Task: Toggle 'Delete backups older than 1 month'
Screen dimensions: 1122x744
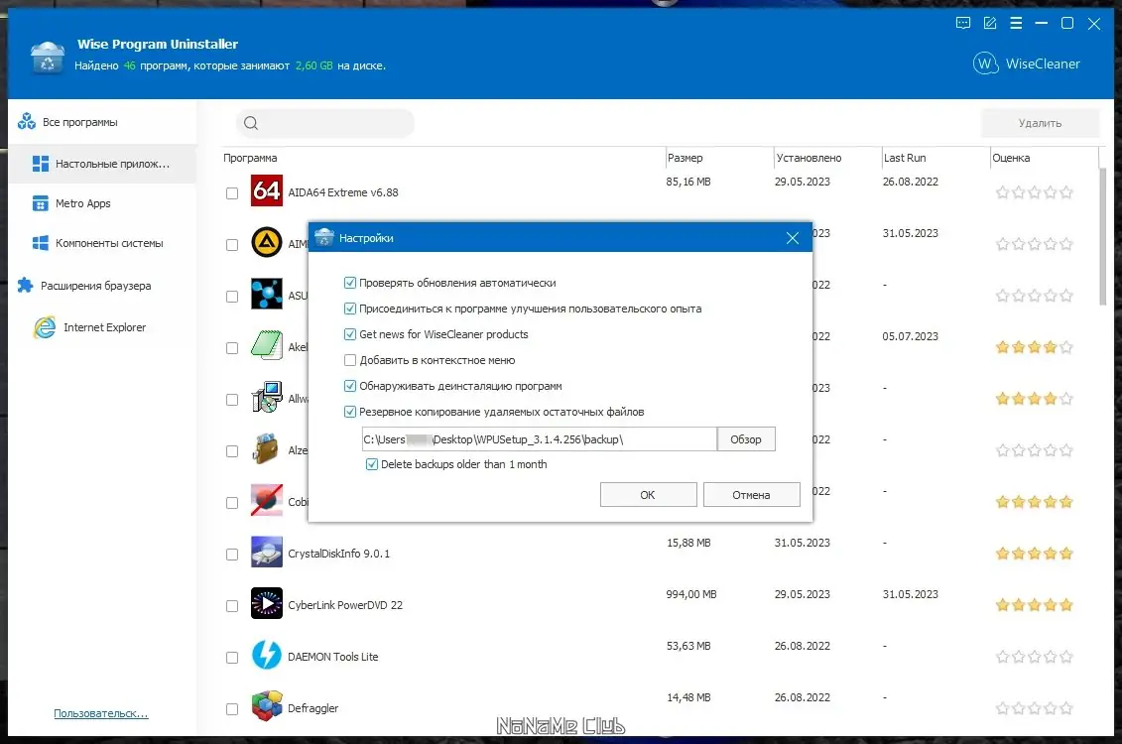Action: 371,463
